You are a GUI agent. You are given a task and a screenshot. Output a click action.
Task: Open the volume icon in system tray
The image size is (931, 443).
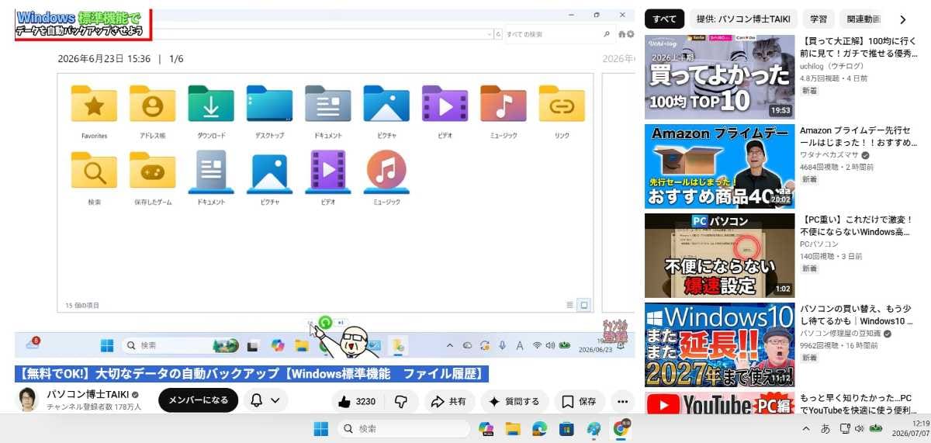[x=860, y=428]
